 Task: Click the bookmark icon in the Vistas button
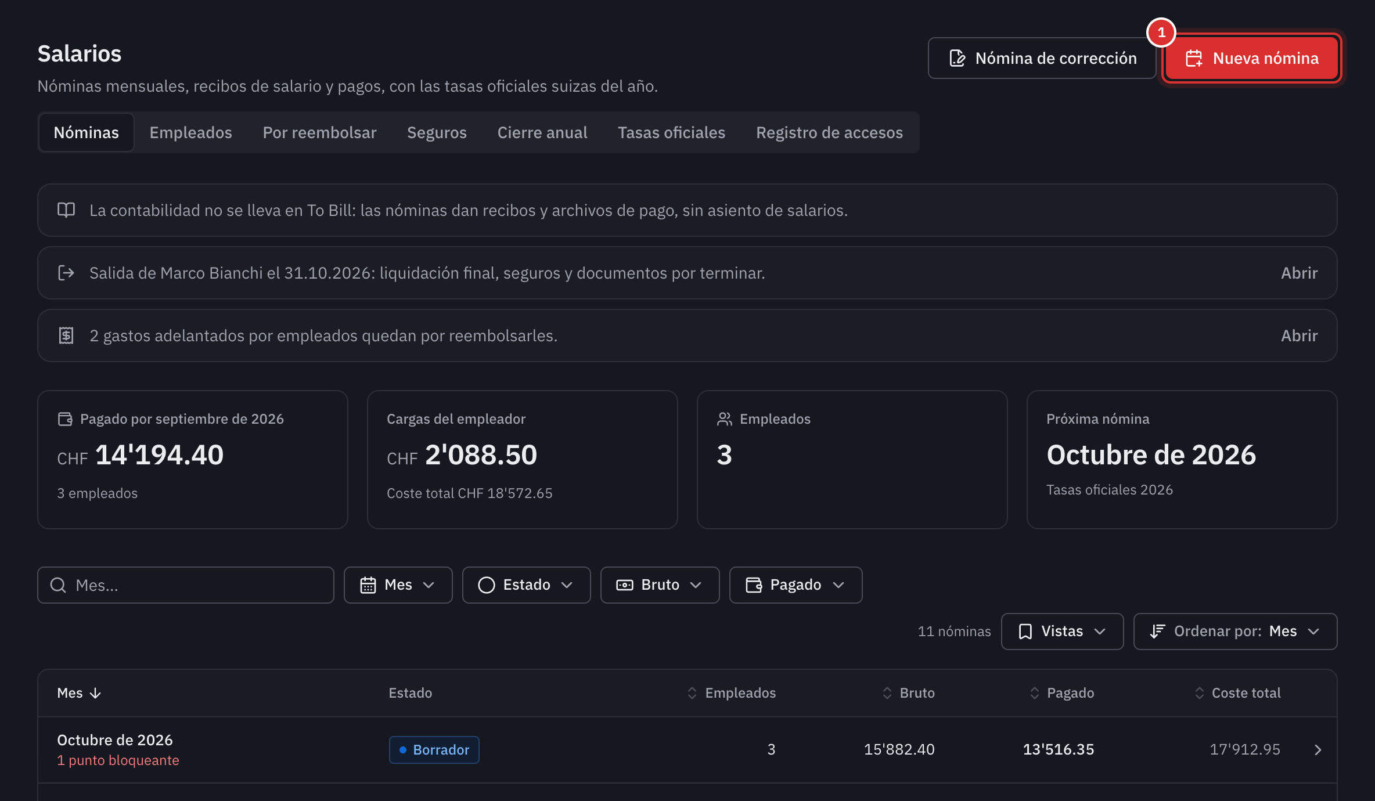(1025, 632)
